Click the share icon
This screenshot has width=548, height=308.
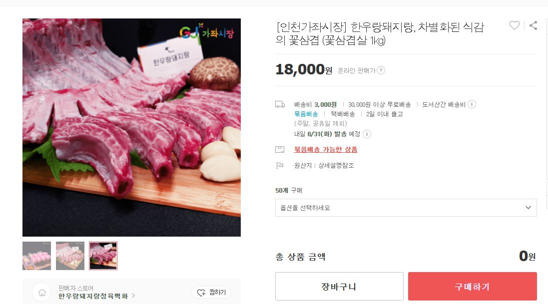point(534,25)
